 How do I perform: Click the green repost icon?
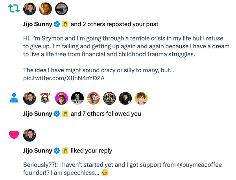[14, 8]
